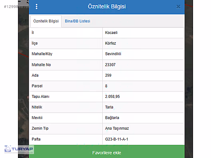211x158 pixels.
Task: Select the Körfez district value
Action: click(x=110, y=43)
